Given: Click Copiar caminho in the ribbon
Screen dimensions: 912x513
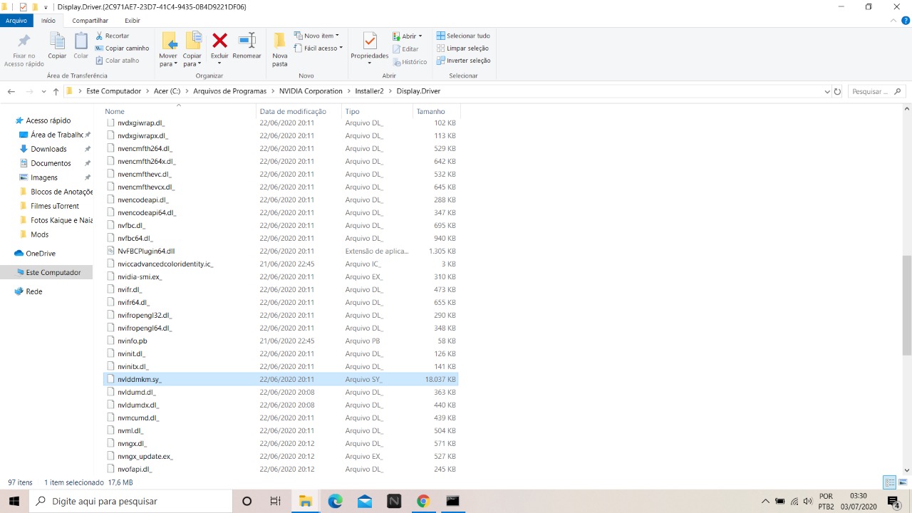Looking at the screenshot, I should [x=122, y=48].
